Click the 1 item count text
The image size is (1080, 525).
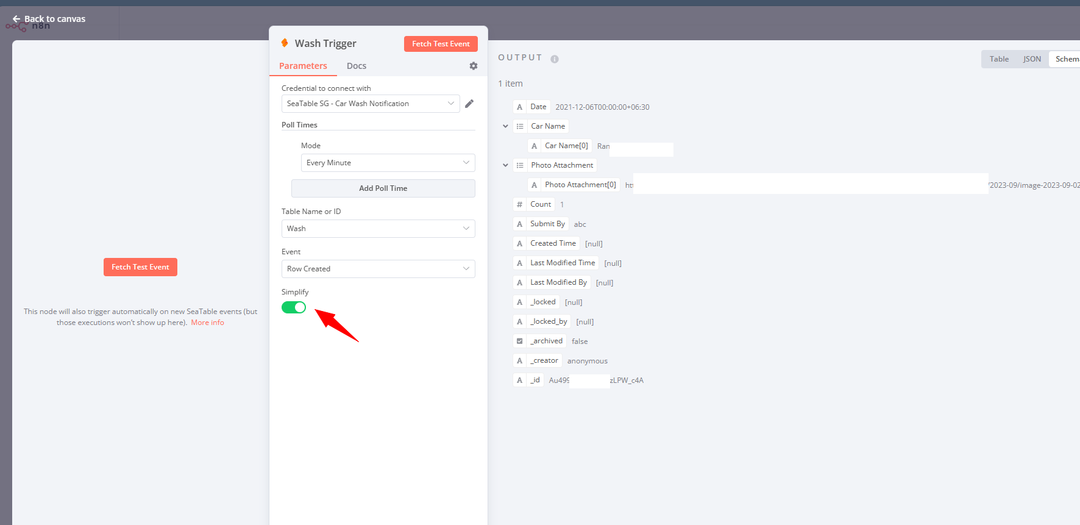point(510,84)
